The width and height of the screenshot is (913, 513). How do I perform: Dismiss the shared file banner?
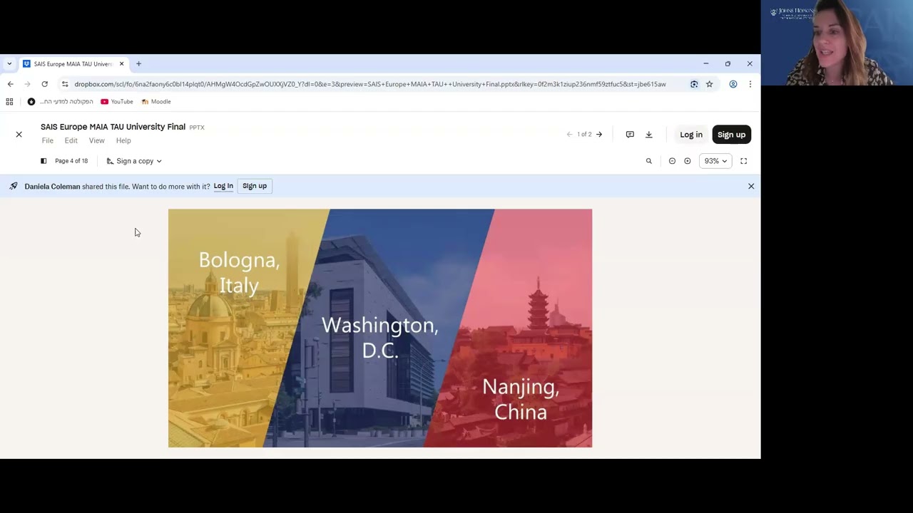(751, 186)
